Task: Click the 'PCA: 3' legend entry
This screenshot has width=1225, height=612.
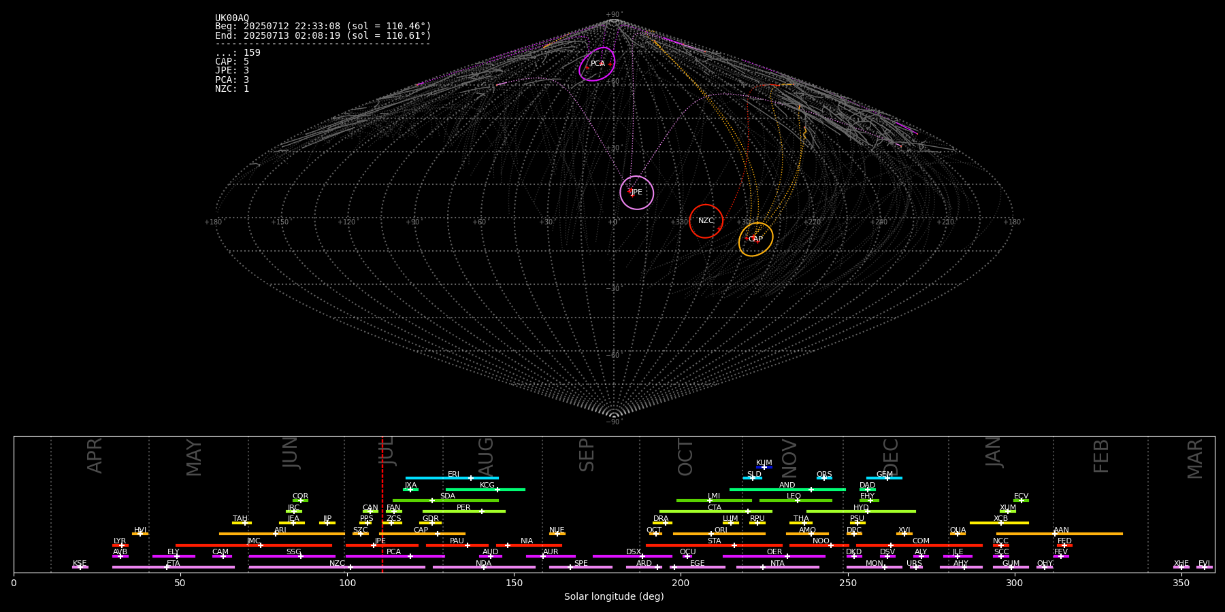Action: coord(232,80)
